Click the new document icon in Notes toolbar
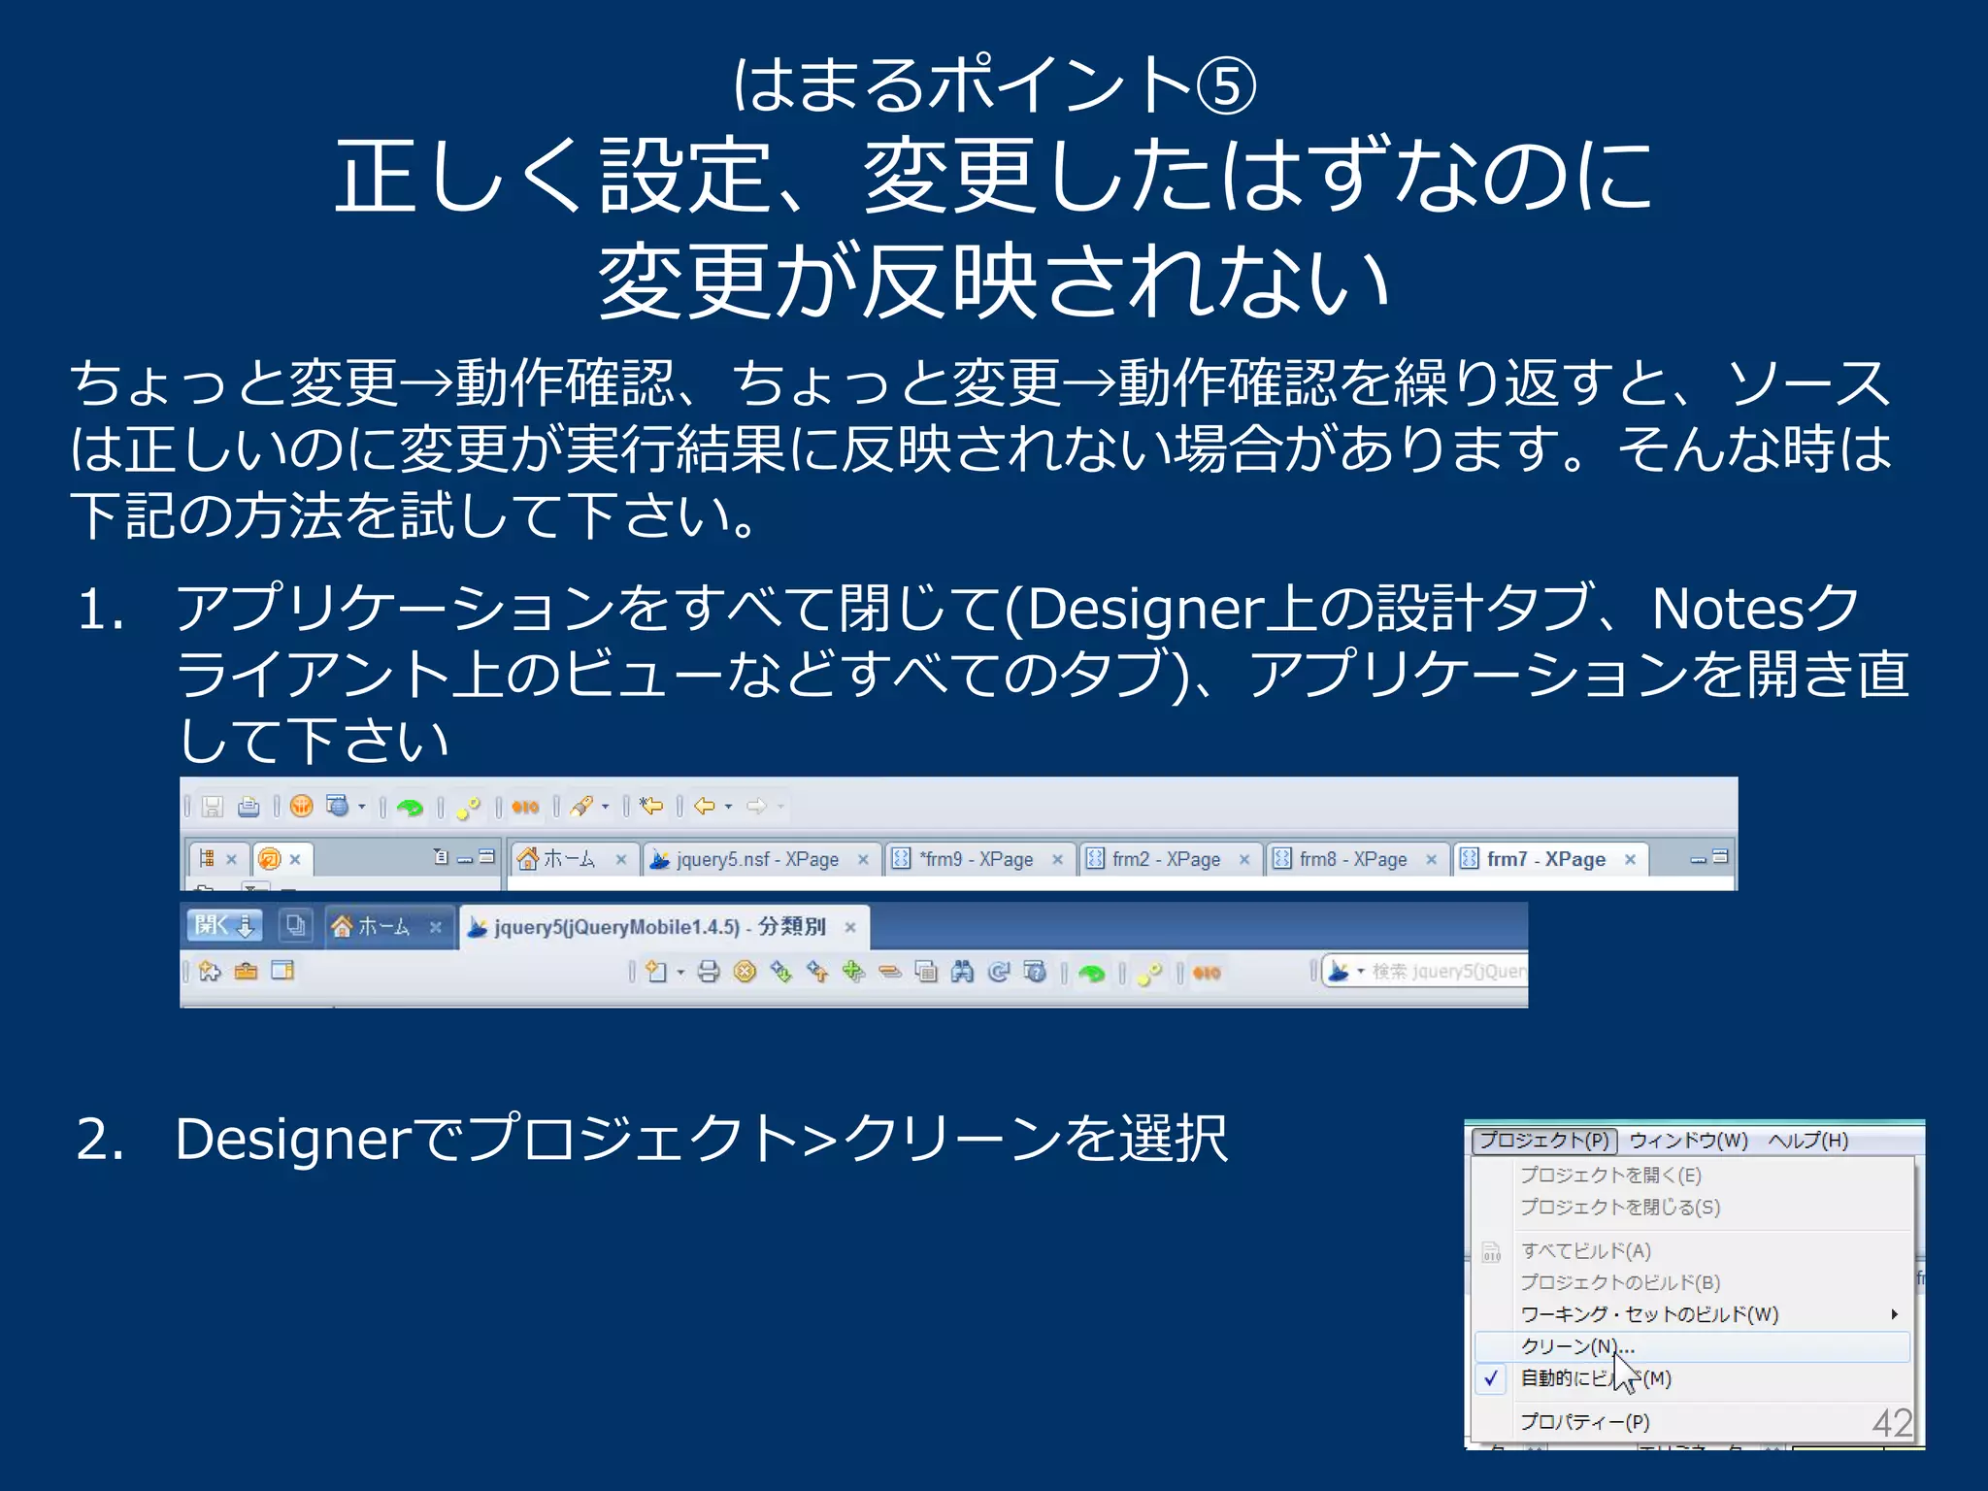1988x1491 pixels. [x=656, y=972]
